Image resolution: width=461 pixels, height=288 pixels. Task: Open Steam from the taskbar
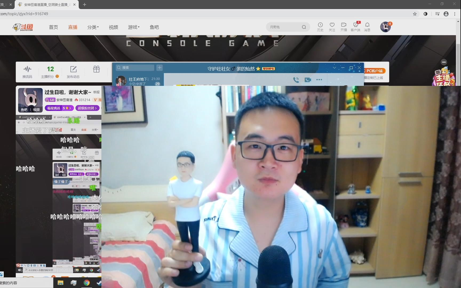(x=99, y=283)
